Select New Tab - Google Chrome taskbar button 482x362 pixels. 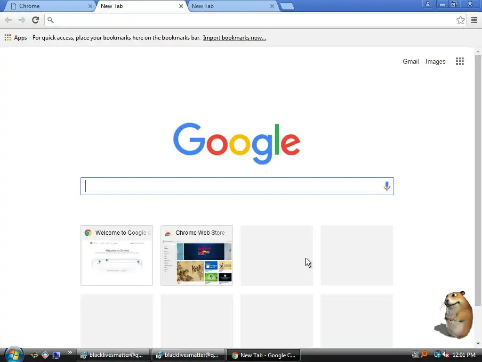264,355
